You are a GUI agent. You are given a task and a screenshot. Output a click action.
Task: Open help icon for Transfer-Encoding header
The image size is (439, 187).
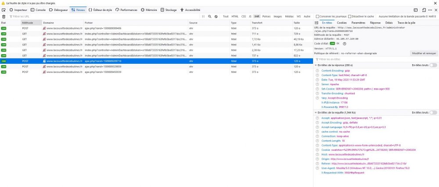point(317,93)
